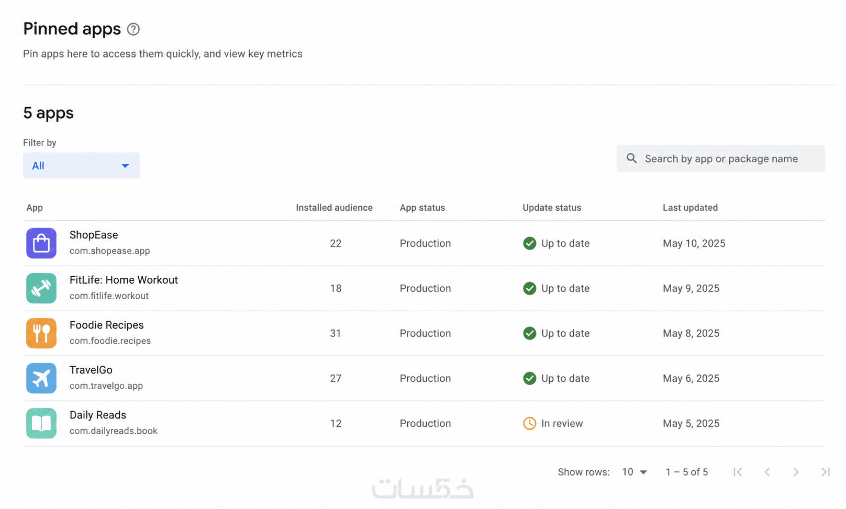846x509 pixels.
Task: Click the 1 – 5 of 5 pagination text
Action: click(x=687, y=472)
